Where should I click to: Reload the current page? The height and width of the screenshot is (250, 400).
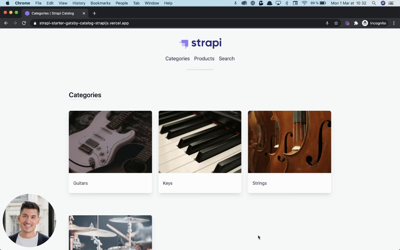click(24, 23)
